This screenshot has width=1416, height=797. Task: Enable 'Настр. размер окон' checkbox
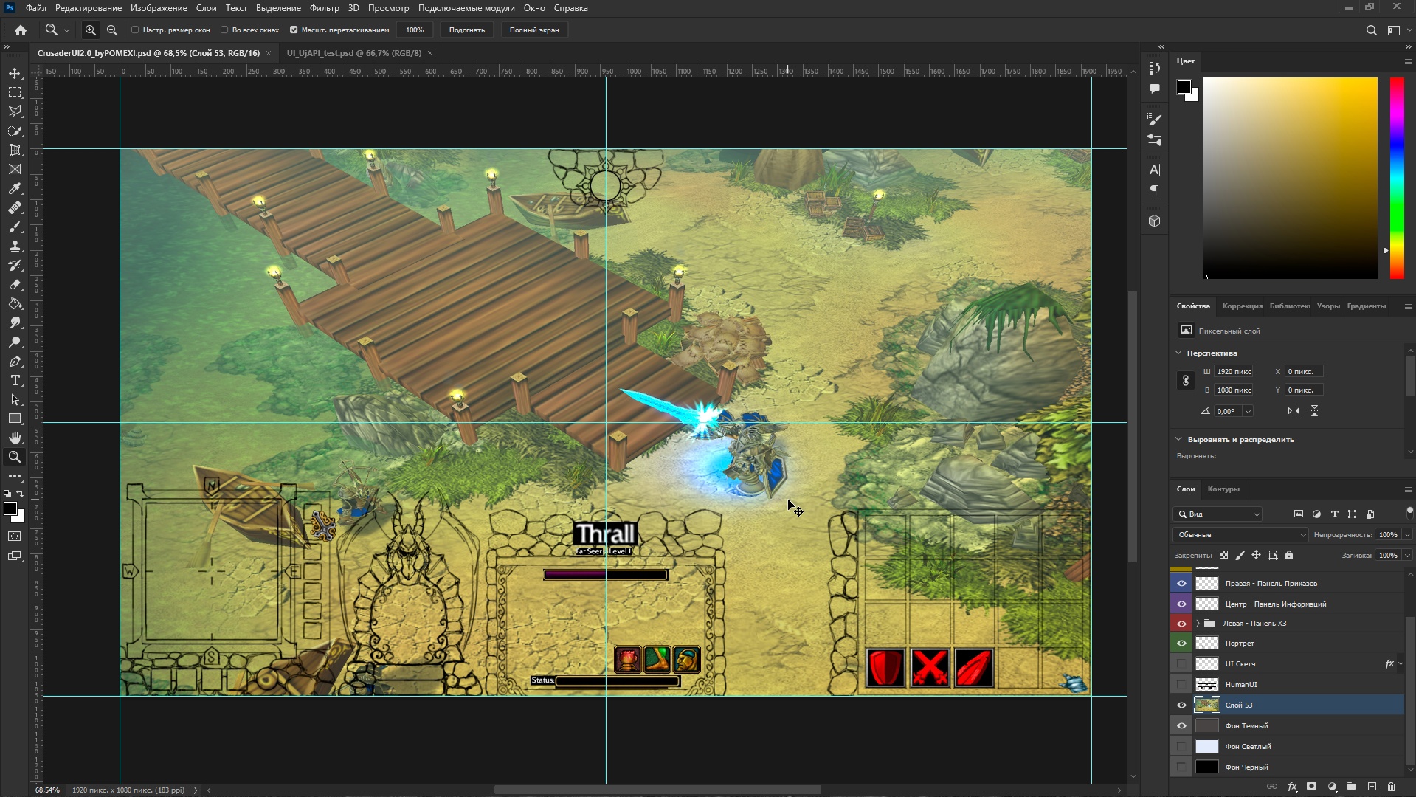tap(135, 30)
